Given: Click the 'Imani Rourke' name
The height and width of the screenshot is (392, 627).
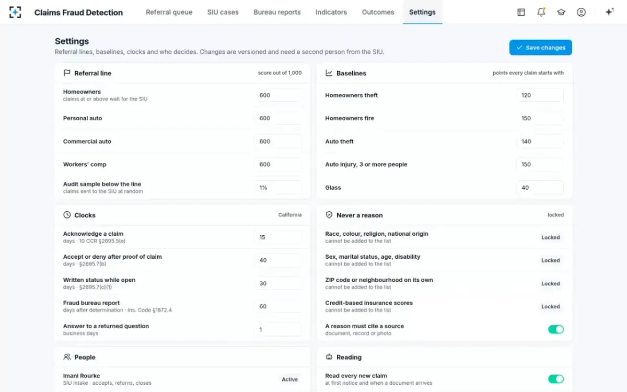Looking at the screenshot, I should tap(82, 376).
